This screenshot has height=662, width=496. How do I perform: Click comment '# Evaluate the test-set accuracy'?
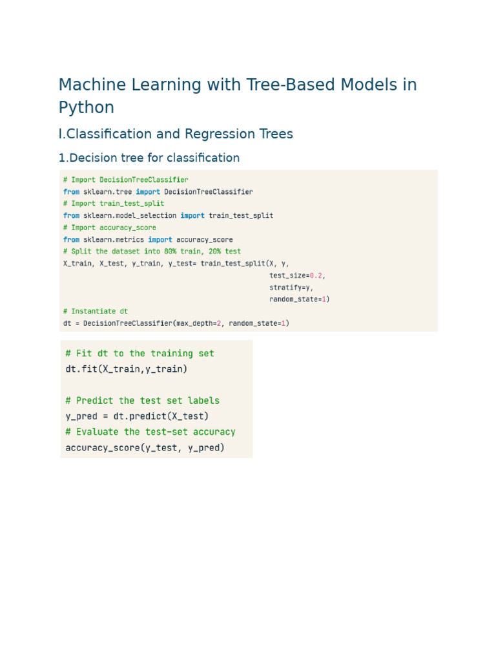click(x=150, y=432)
